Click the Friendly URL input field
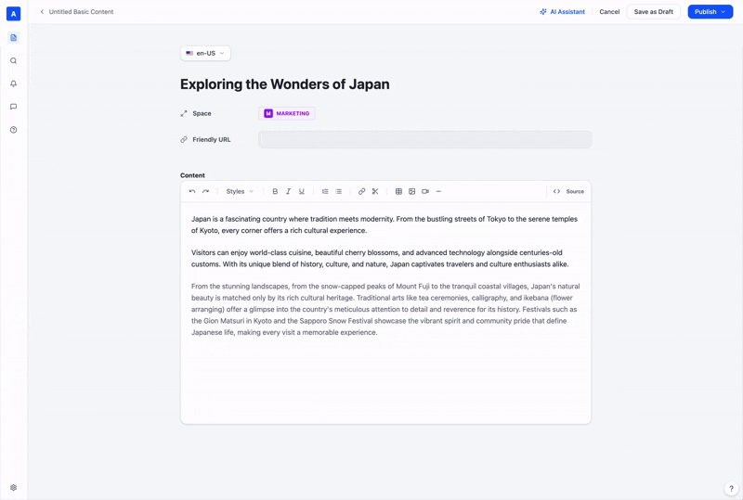 pos(425,140)
